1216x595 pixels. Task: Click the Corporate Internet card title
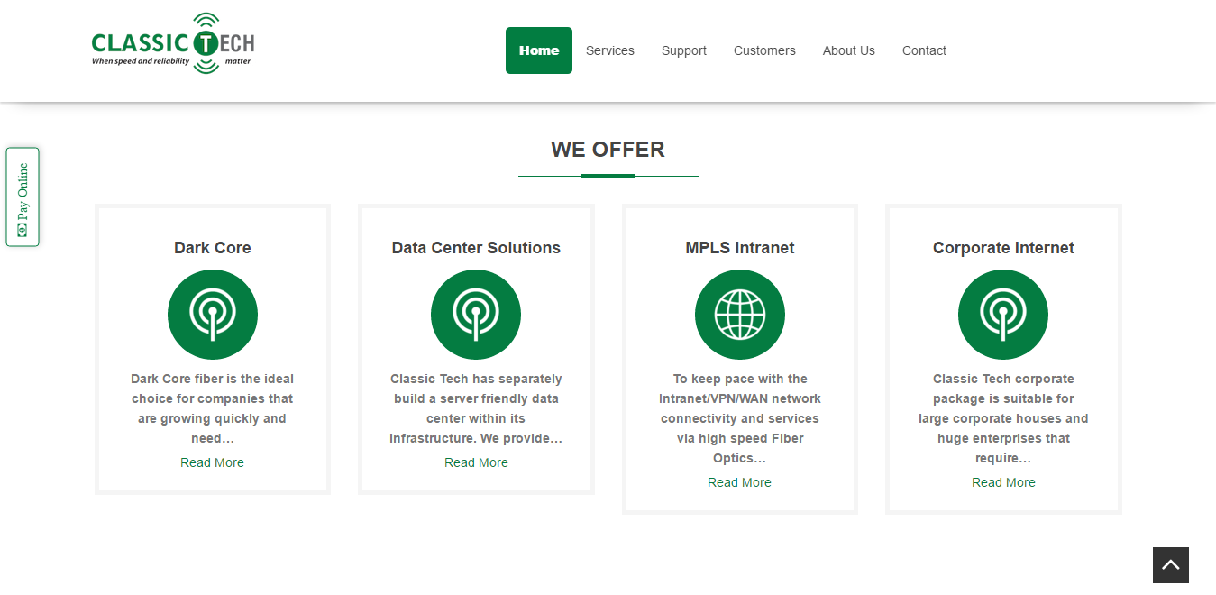click(1003, 248)
